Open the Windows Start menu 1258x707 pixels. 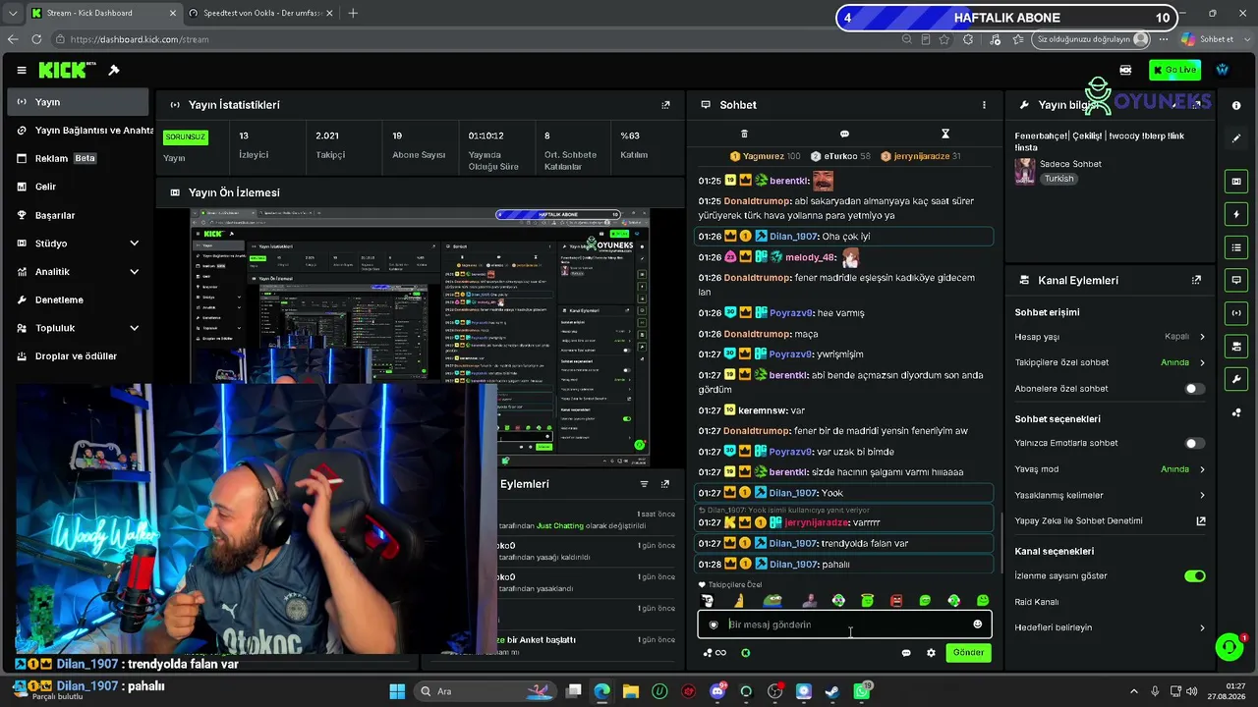pyautogui.click(x=397, y=691)
